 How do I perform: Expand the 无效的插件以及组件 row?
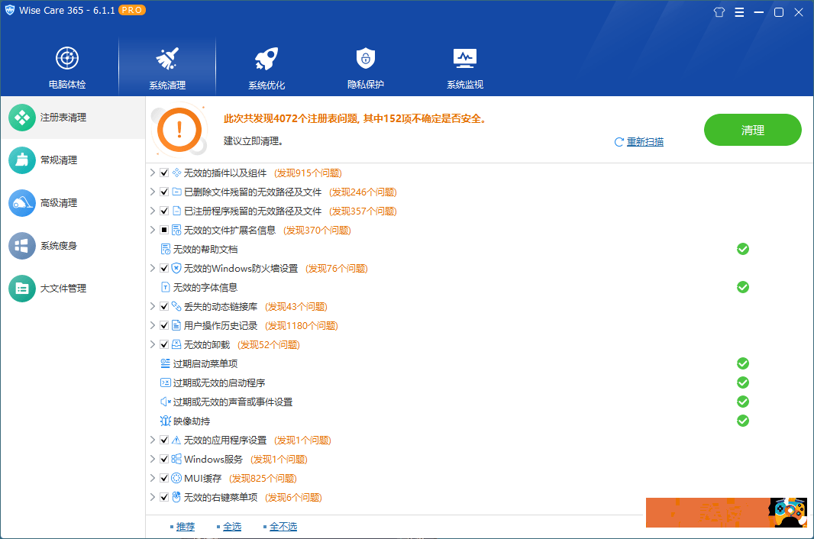(x=153, y=173)
